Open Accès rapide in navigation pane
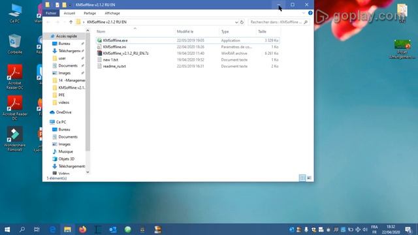Screen dimensions: 418x235 (x=66, y=36)
